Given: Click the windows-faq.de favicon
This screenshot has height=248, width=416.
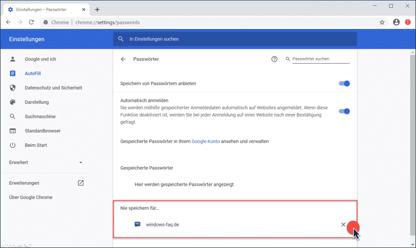Looking at the screenshot, I should tap(137, 224).
